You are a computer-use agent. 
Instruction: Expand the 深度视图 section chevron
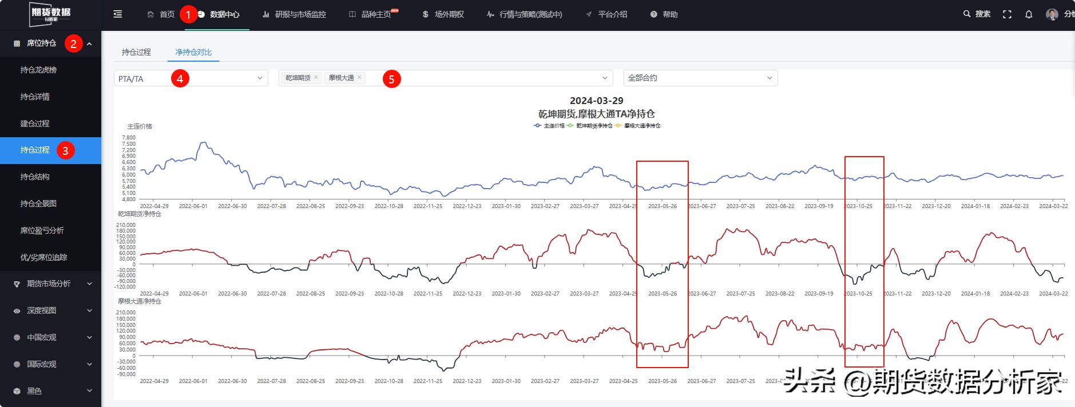[x=89, y=310]
